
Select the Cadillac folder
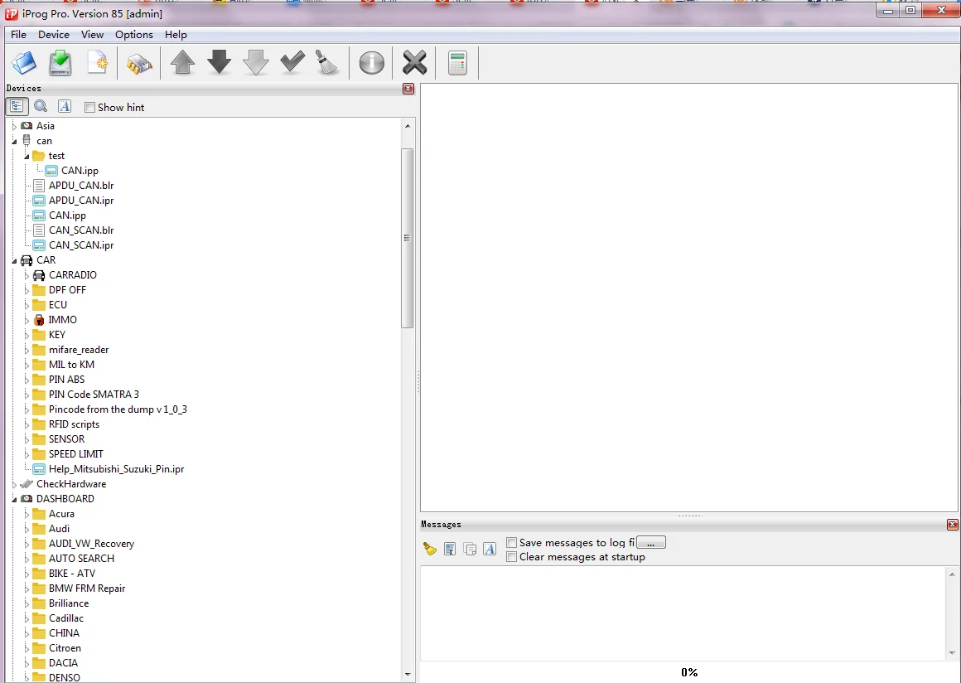[66, 618]
